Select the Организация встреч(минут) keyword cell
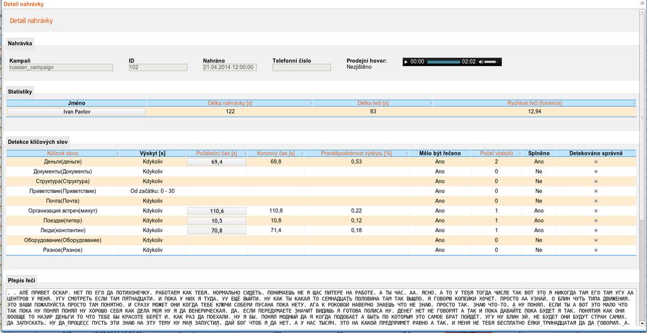The image size is (647, 333). (63, 211)
